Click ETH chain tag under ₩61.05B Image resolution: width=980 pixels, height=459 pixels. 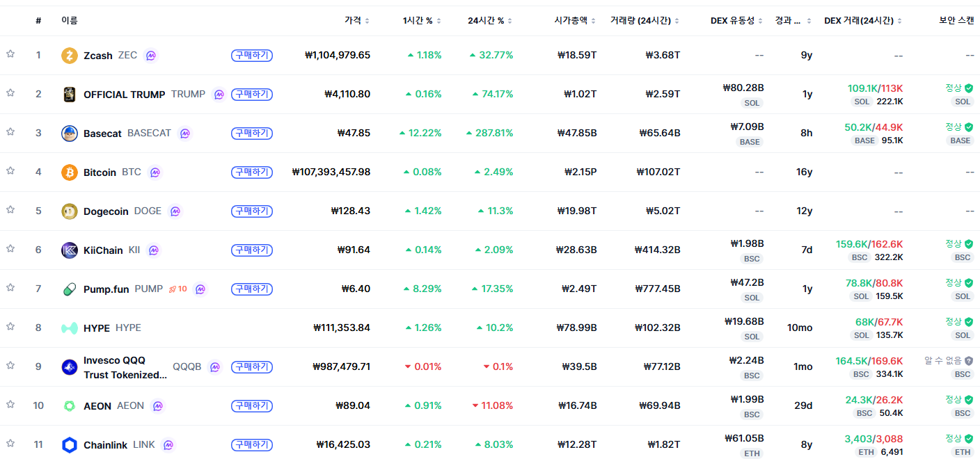(752, 453)
